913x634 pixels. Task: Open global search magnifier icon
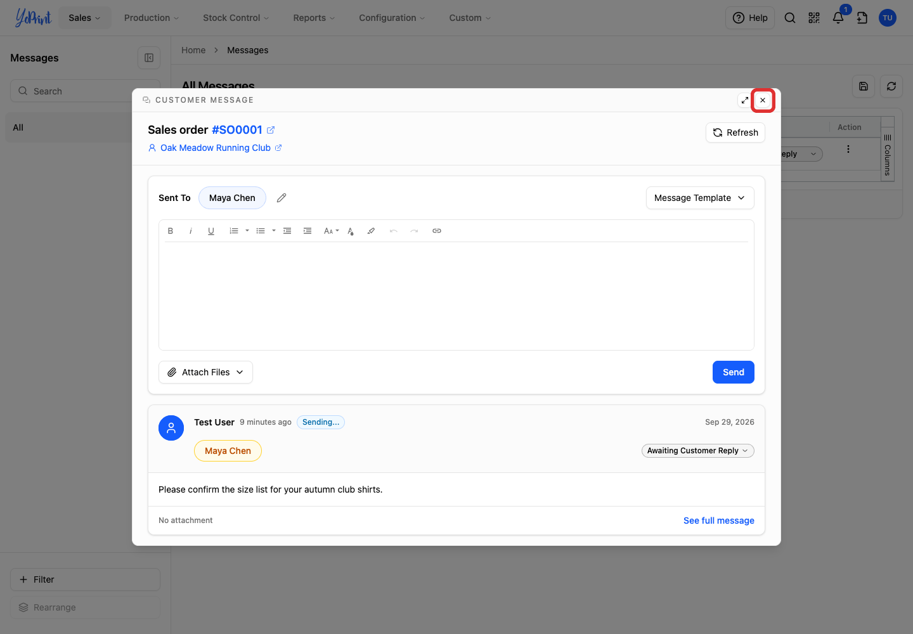790,18
